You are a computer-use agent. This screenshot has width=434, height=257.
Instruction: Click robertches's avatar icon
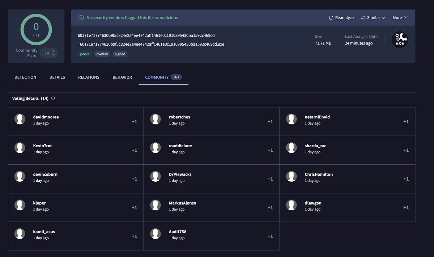156,119
